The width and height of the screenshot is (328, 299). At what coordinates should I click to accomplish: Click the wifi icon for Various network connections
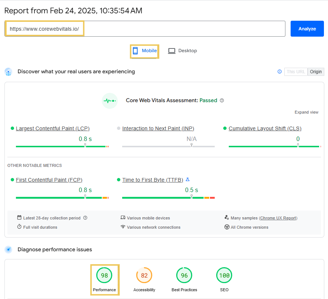pyautogui.click(x=123, y=226)
